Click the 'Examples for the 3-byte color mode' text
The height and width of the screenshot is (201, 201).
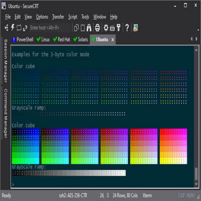[50, 54]
